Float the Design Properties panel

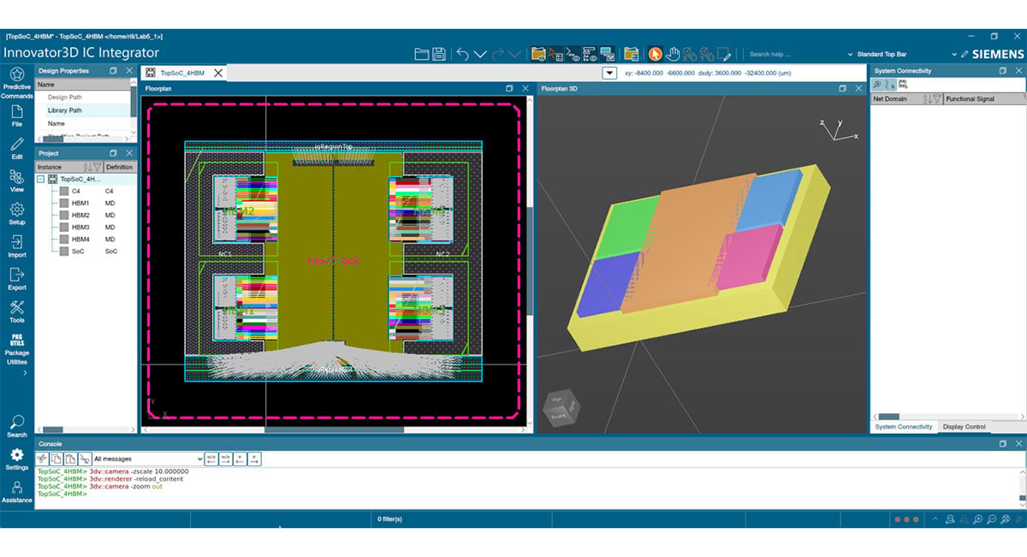[114, 71]
